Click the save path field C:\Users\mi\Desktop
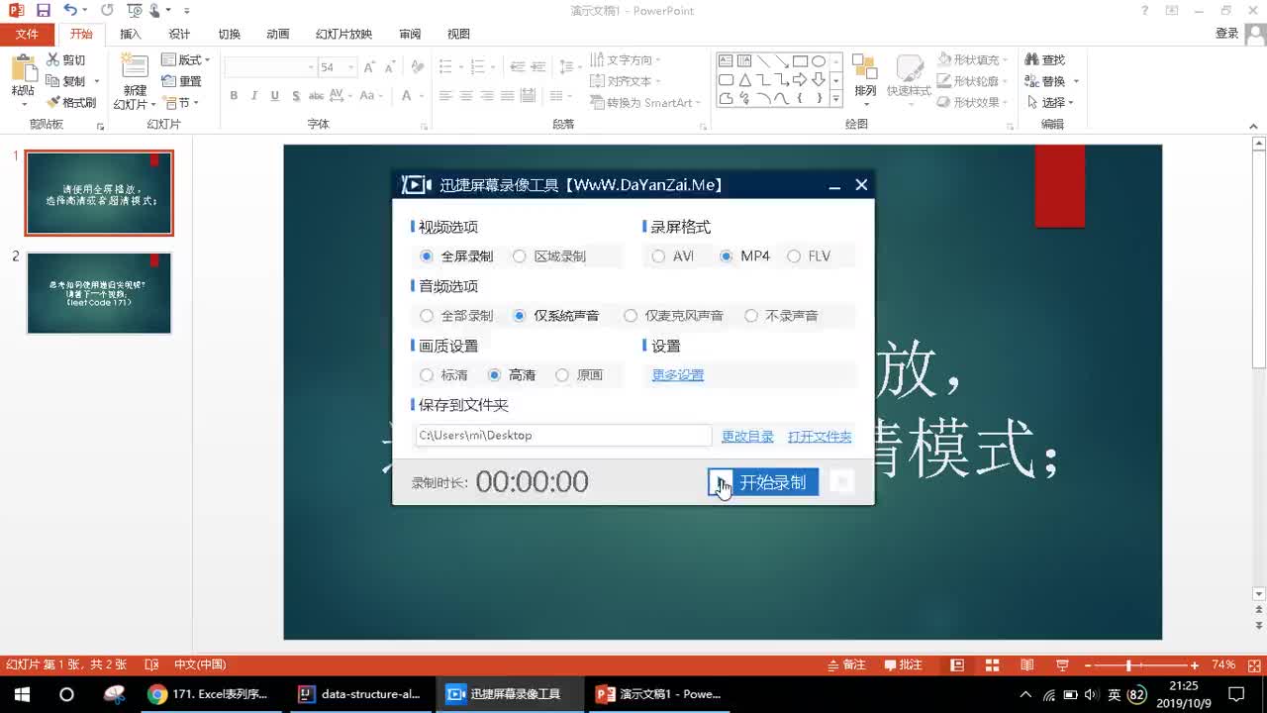The image size is (1267, 713). click(562, 436)
